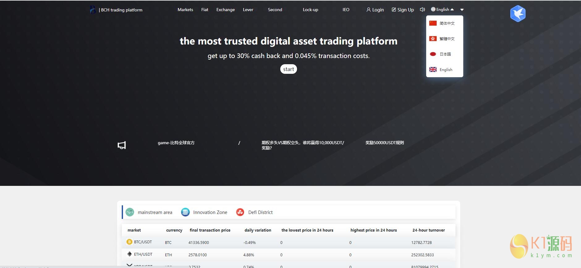Open the Lever menu item
The image size is (581, 268).
[x=248, y=10]
